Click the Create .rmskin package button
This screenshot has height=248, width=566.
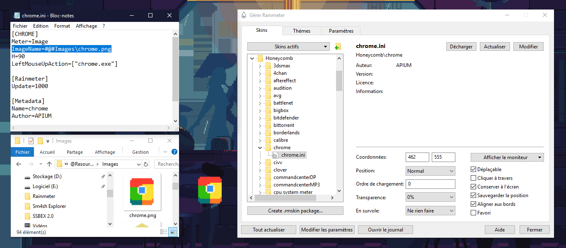click(x=295, y=211)
